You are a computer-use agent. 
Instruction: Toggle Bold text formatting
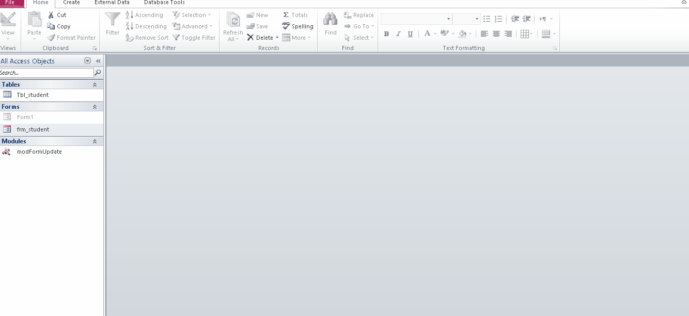tap(386, 34)
